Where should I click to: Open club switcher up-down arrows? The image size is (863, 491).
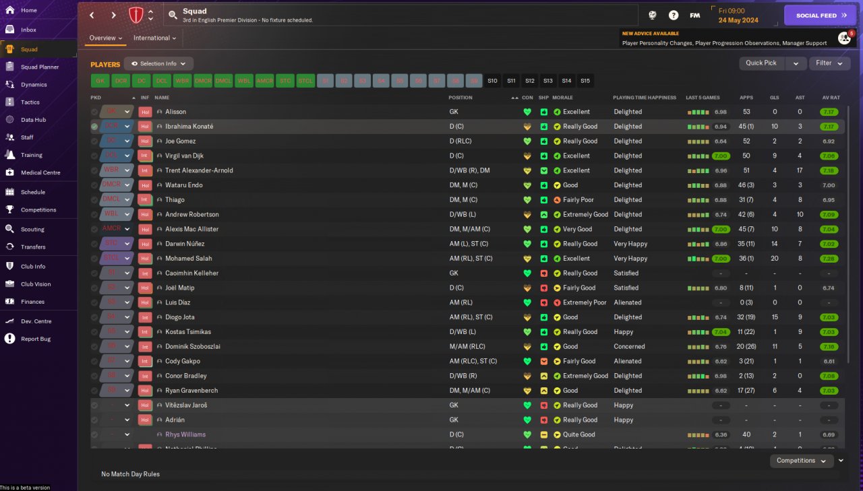pyautogui.click(x=150, y=15)
